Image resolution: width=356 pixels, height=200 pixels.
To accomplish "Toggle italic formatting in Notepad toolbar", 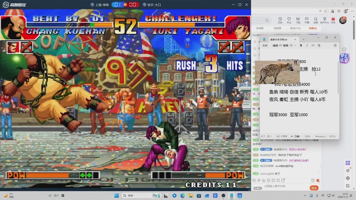I will tap(307, 45).
